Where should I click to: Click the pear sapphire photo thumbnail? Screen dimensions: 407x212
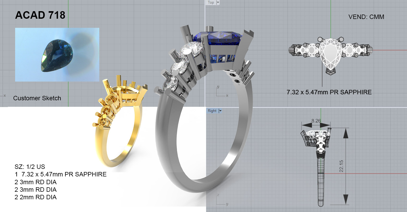pyautogui.click(x=57, y=55)
